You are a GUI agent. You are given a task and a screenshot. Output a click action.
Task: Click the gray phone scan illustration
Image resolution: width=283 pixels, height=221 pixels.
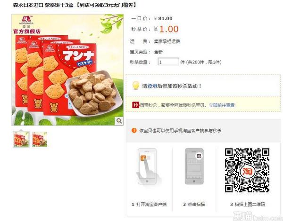(x=194, y=166)
